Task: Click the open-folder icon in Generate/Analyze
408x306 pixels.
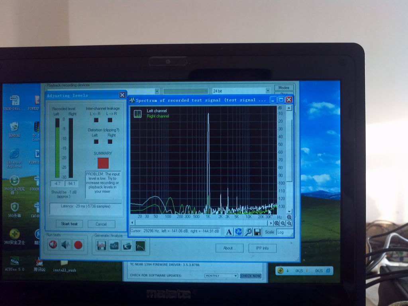Action: point(127,245)
